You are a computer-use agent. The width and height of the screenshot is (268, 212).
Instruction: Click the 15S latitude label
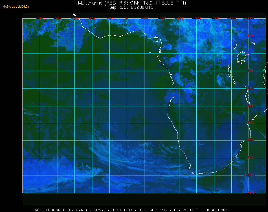[x=251, y=105]
